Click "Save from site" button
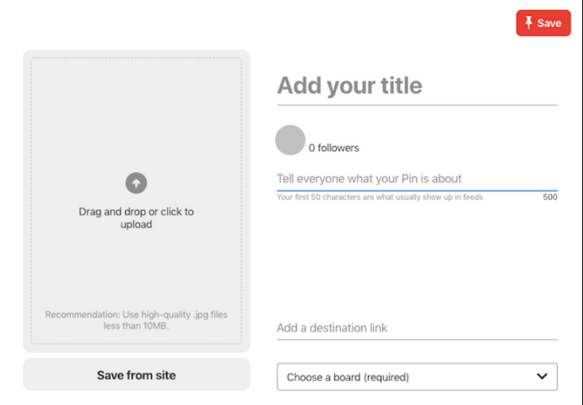Screen dimensions: 583x405 [137, 375]
